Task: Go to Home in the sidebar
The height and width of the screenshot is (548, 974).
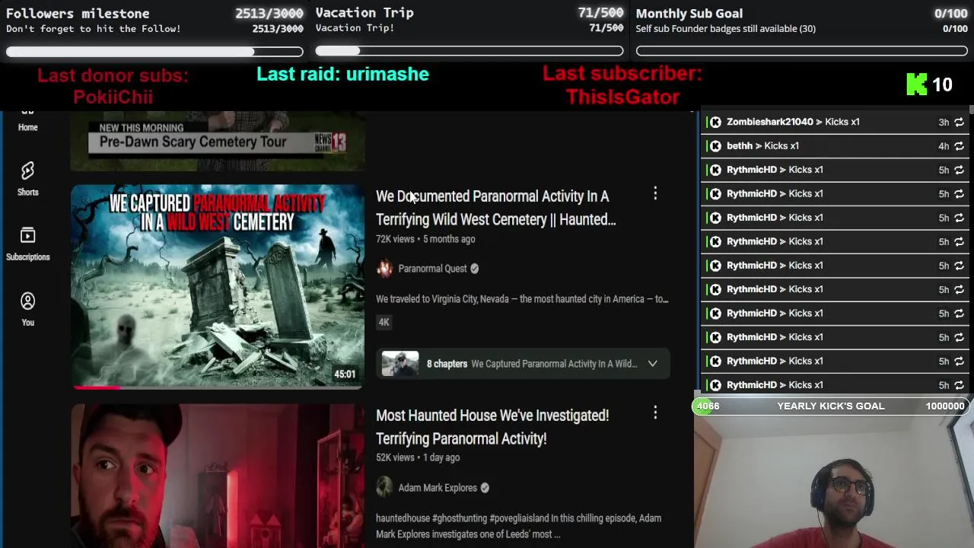Action: point(27,122)
